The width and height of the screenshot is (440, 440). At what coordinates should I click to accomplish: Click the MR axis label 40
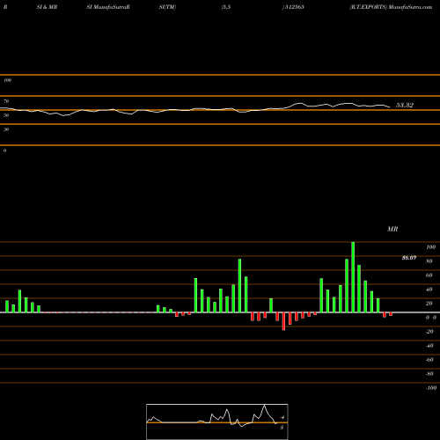pos(429,290)
